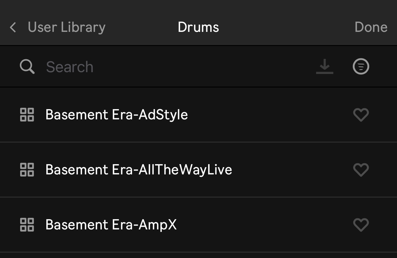
Task: Focus the Search text field
Action: coord(177,66)
